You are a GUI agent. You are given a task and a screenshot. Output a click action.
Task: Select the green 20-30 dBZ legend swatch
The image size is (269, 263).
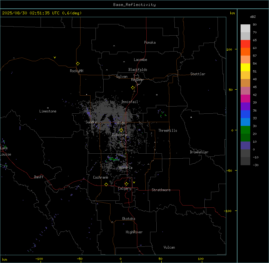[x=245, y=130]
